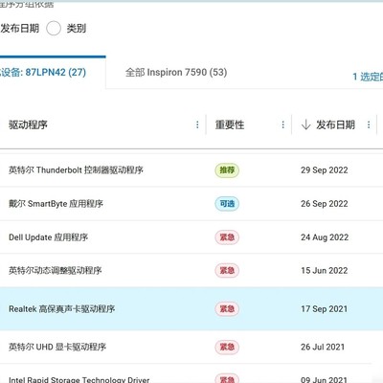
Task: Click 发布日期 column header text
Action: coord(335,124)
